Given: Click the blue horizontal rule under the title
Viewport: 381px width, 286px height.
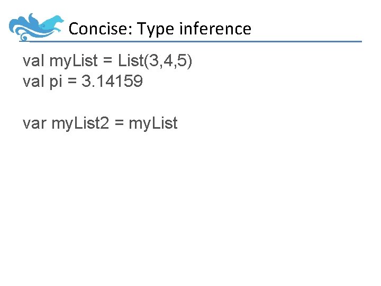Looking at the screenshot, I should (x=212, y=41).
